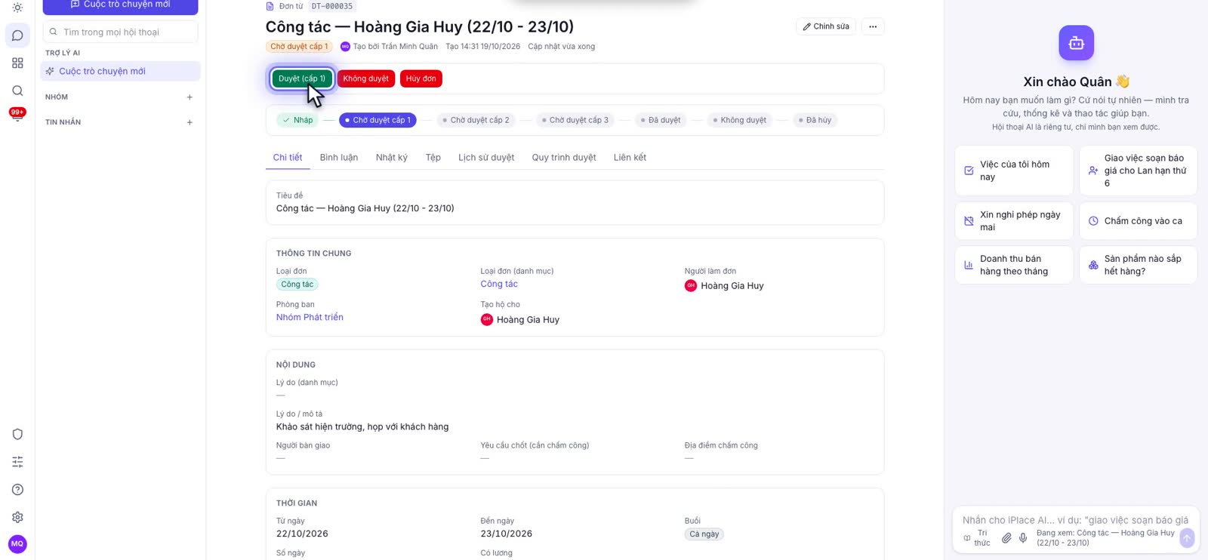Image resolution: width=1208 pixels, height=560 pixels.
Task: Click the green Duyệt (cấp 1) button
Action: [x=302, y=78]
